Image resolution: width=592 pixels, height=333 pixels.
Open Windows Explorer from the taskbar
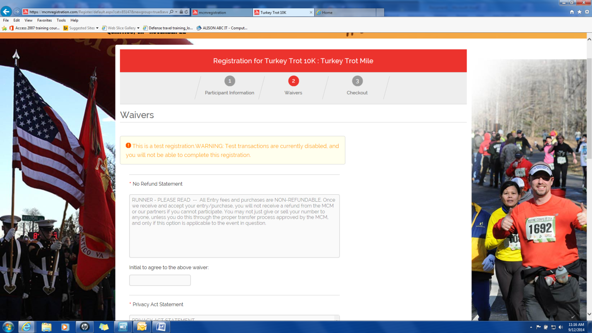pyautogui.click(x=46, y=327)
